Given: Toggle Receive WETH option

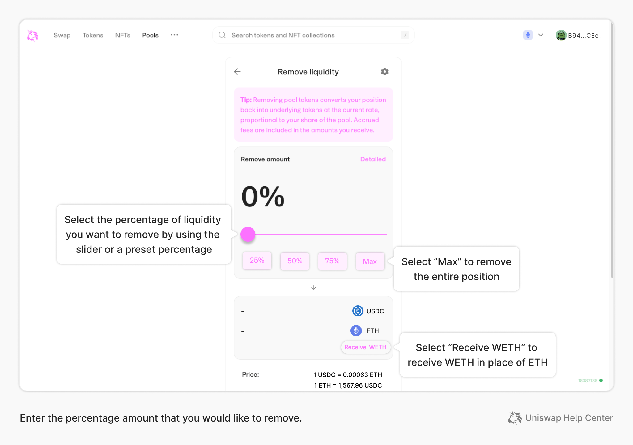Looking at the screenshot, I should (365, 347).
